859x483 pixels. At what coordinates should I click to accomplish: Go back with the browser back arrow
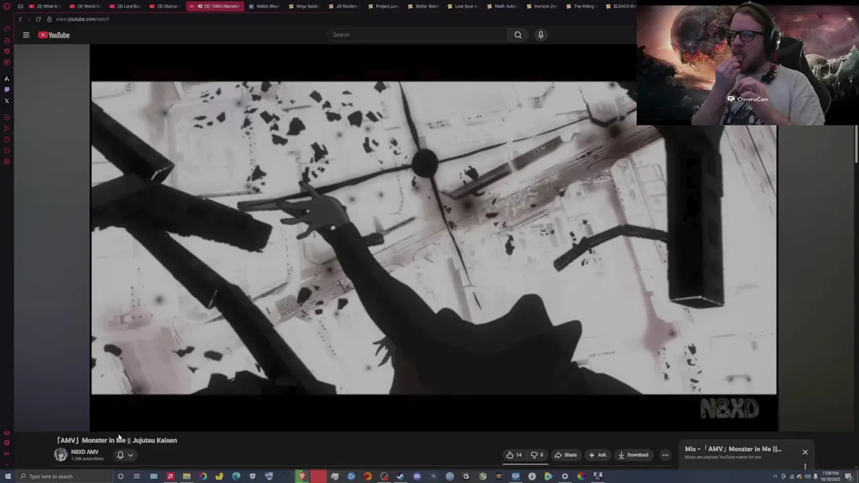[x=20, y=19]
